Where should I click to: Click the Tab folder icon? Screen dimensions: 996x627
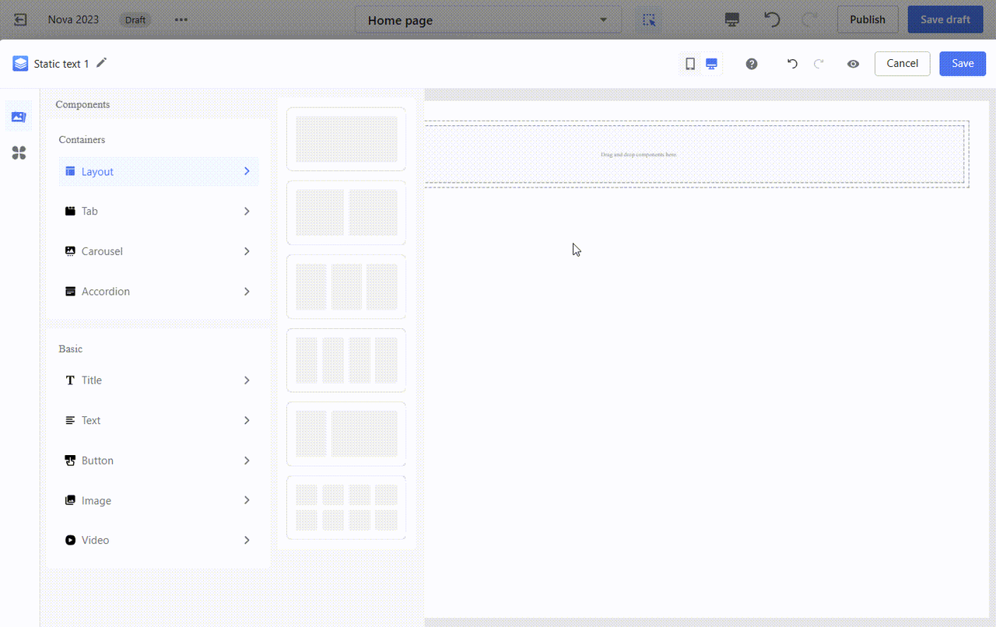click(70, 212)
